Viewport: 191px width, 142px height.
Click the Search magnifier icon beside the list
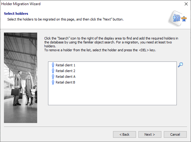180,65
